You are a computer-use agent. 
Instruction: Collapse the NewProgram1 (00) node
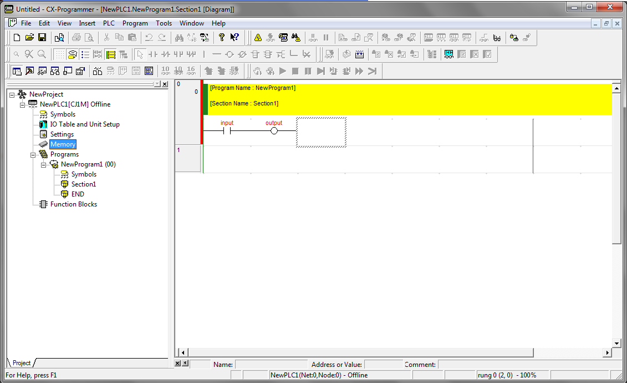click(44, 165)
